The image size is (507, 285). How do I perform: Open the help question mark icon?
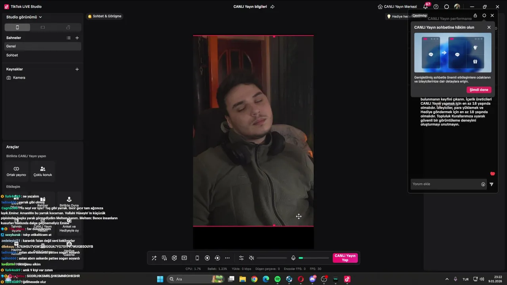pos(436,7)
